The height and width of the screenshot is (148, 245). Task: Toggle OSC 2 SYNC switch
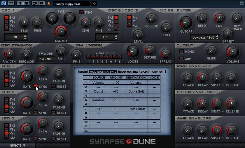tap(81, 12)
